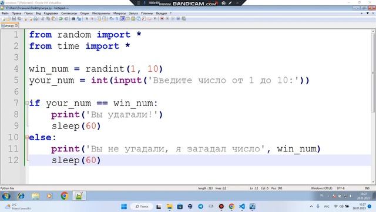This screenshot has height=212, width=376.
Task: Click the Windows (CR LF) status bar field
Action: click(321, 188)
